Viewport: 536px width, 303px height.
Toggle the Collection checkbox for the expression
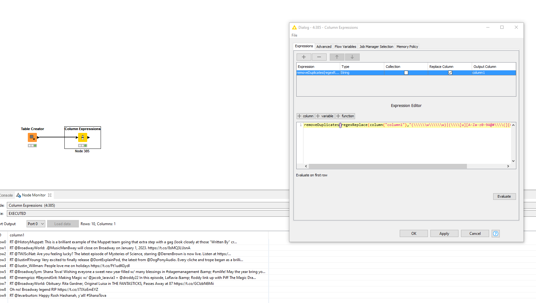406,73
